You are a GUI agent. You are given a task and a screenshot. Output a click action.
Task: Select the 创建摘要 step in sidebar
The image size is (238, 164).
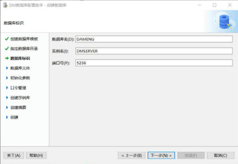coord(18,107)
